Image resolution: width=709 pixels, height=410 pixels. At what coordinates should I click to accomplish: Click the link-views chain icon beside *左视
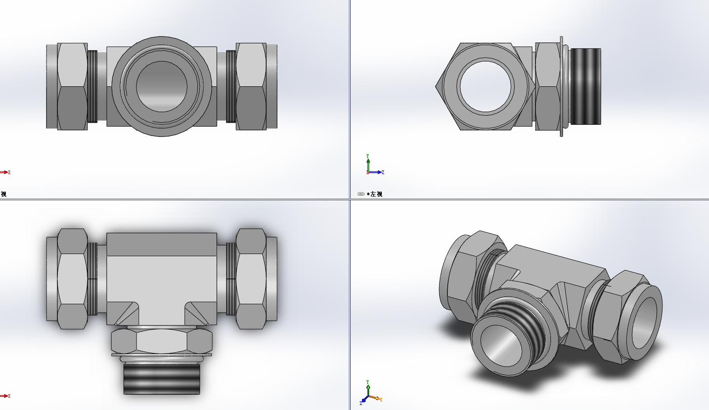click(361, 194)
